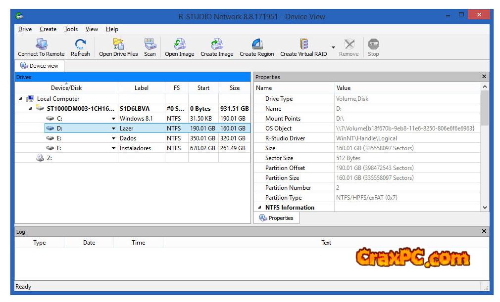Click the 'S1D6LBVA' serial label cell
Image resolution: width=500 pixels, height=302 pixels.
(141, 109)
